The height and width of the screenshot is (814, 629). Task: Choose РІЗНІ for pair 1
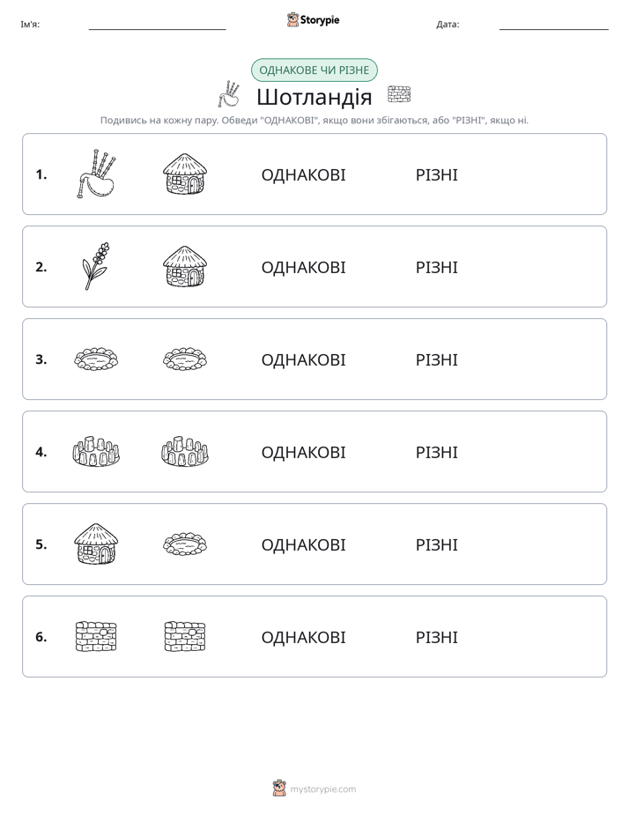tap(436, 175)
